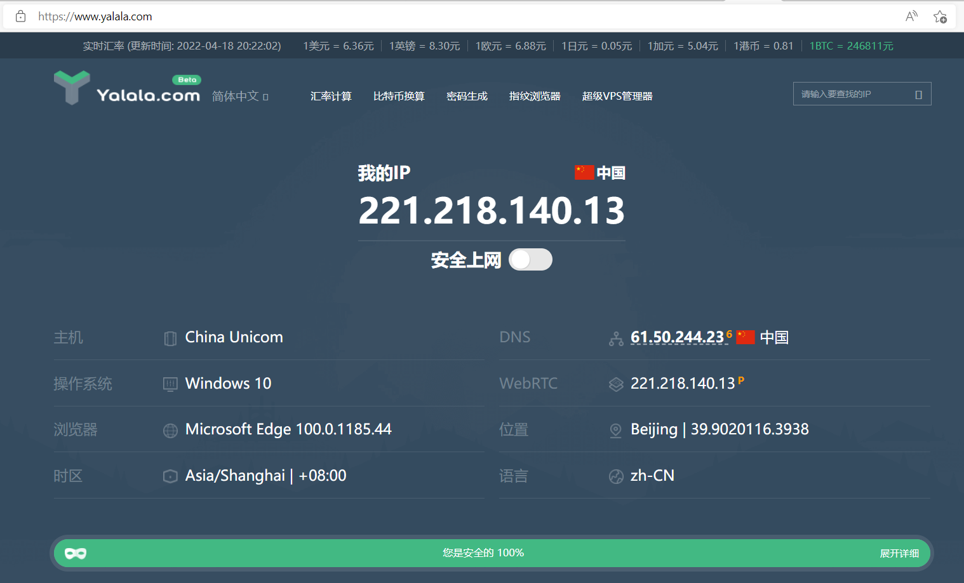Click the monitor icon beside Windows 10
This screenshot has height=583, width=964.
pyautogui.click(x=170, y=384)
